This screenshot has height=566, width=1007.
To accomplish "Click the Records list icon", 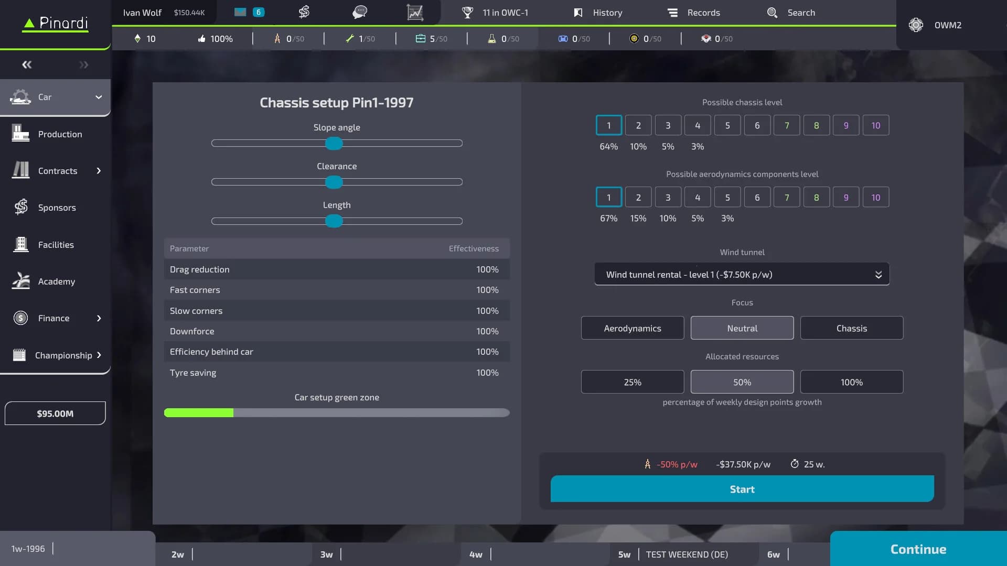I will [672, 13].
